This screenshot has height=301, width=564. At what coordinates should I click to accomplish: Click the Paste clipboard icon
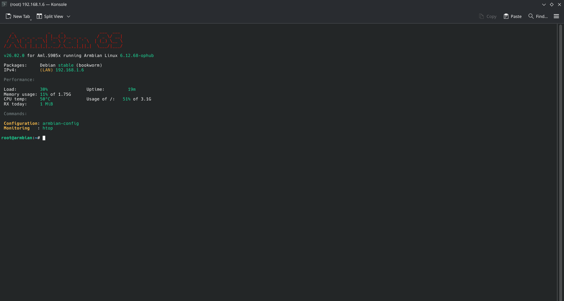point(506,16)
